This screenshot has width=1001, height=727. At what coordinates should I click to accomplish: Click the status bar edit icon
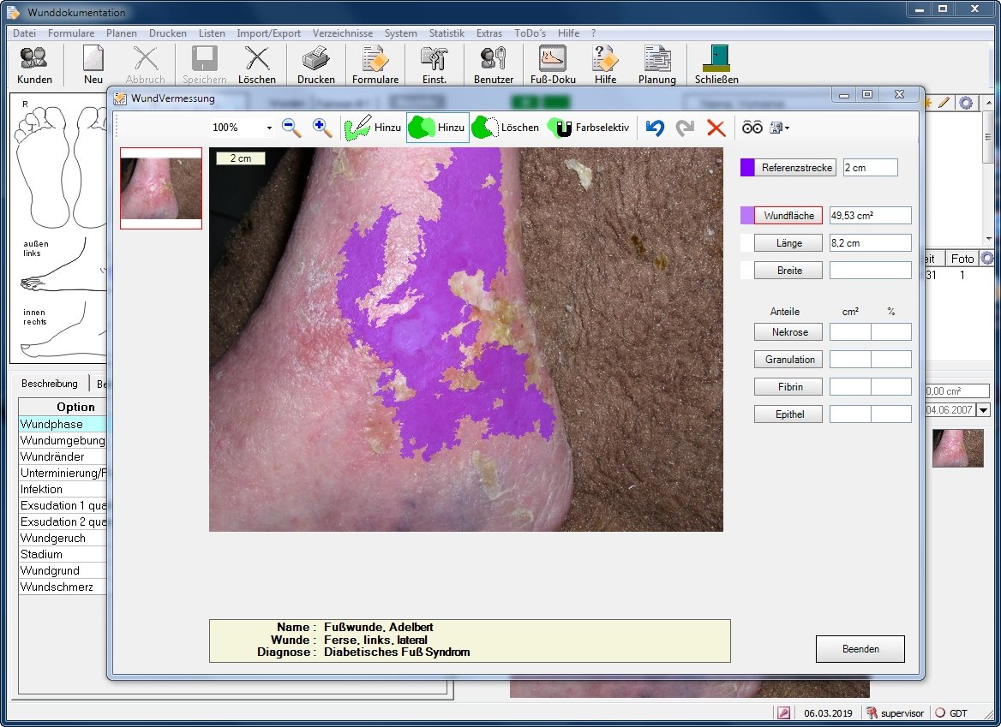click(x=784, y=713)
